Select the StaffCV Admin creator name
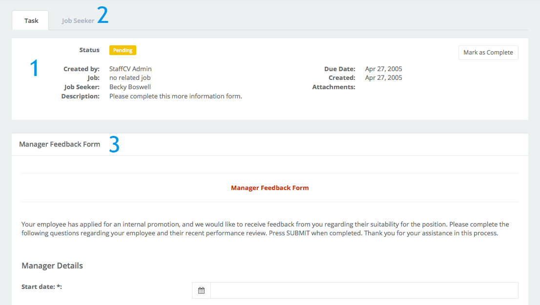 (x=130, y=69)
